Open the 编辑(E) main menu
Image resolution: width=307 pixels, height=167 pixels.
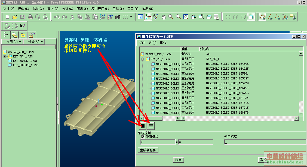(23, 9)
